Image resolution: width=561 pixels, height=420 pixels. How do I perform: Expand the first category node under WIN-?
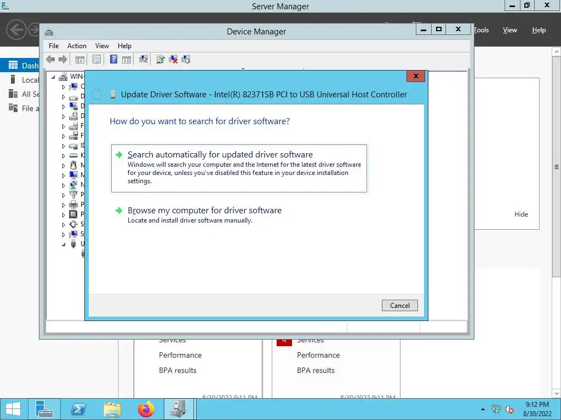point(64,87)
